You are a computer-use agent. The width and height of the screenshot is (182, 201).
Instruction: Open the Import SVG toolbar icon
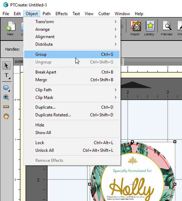point(135,28)
